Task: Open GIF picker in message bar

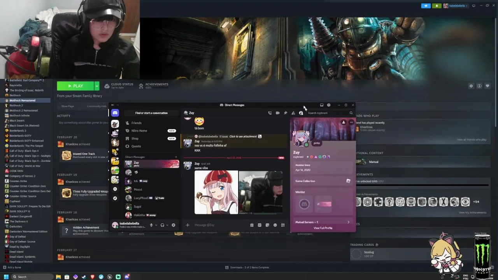Action: (260, 225)
